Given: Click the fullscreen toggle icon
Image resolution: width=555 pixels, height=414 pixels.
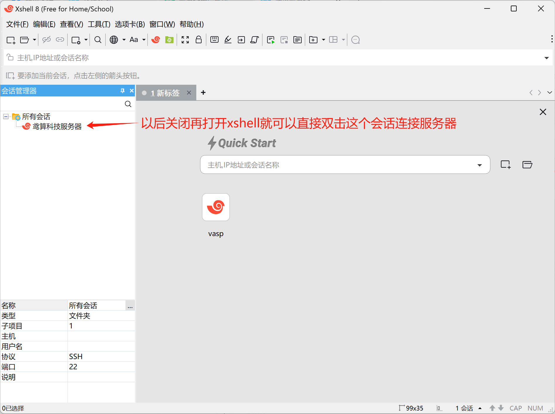Looking at the screenshot, I should (185, 40).
